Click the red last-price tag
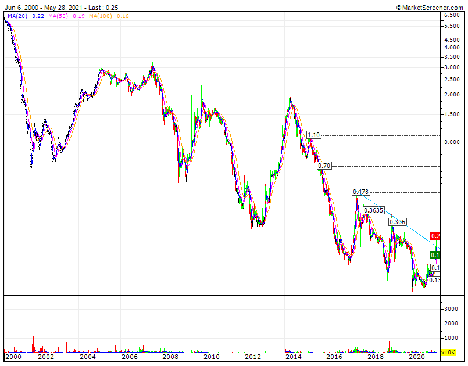 click(435, 236)
